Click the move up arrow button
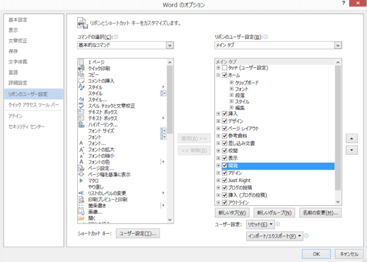This screenshot has height=262, width=367. pos(351,138)
